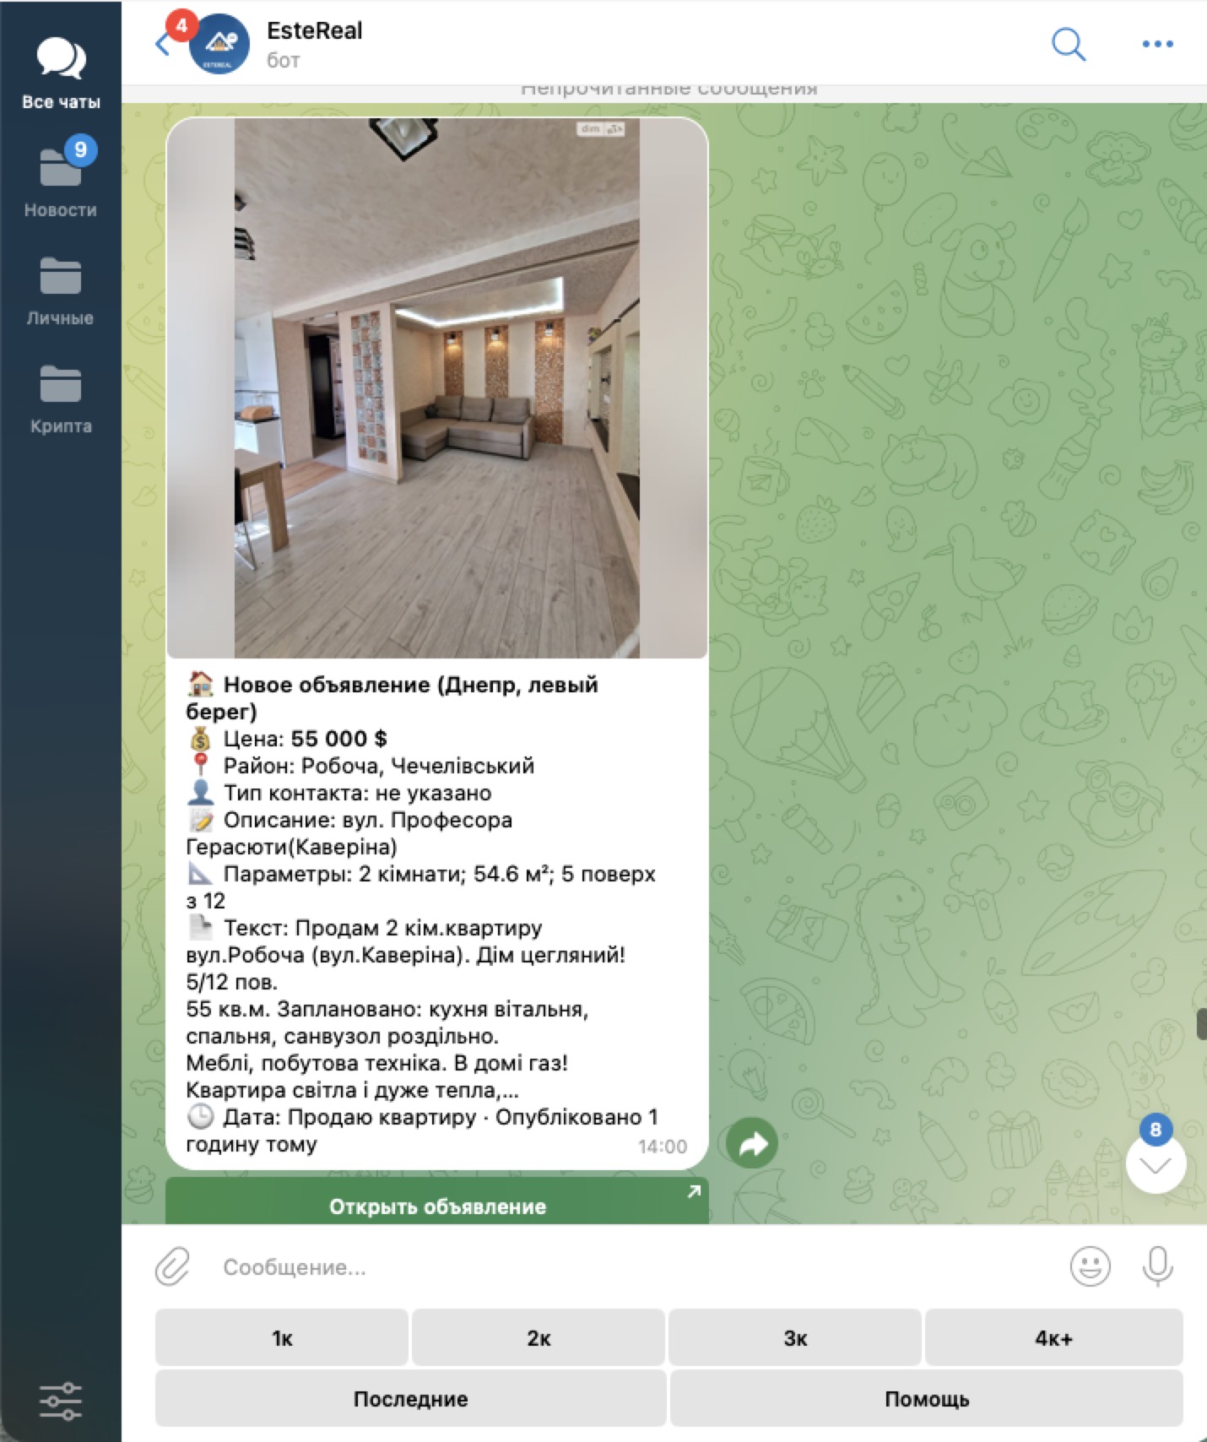
Task: Open the three-dot chat menu
Action: [x=1157, y=44]
